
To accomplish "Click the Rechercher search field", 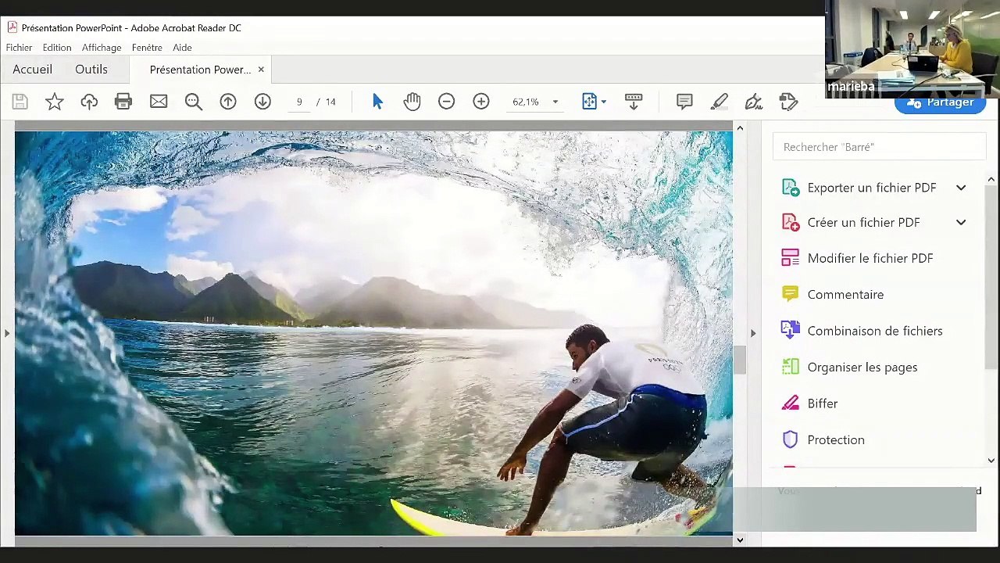I will 879,147.
